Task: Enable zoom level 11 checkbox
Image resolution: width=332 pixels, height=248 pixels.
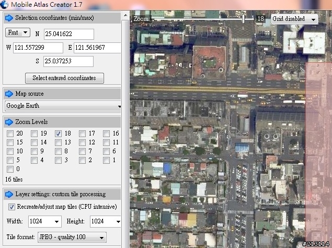Action: 106,142
